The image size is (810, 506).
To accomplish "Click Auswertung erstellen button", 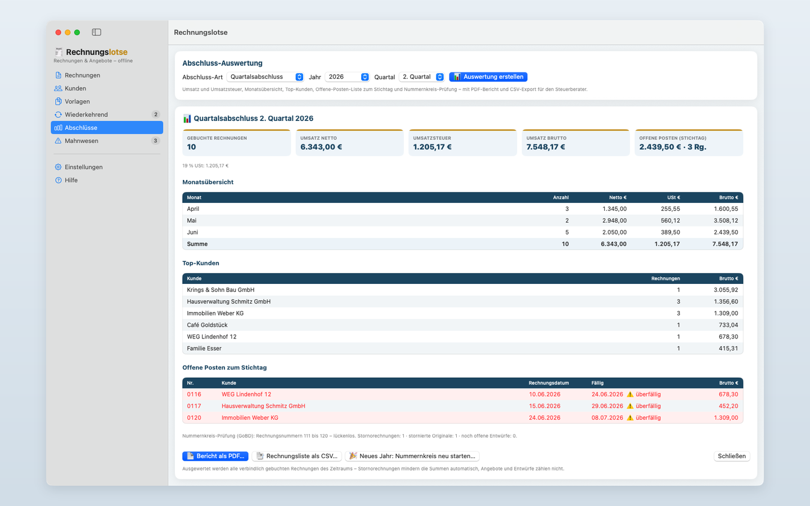I will click(x=488, y=77).
